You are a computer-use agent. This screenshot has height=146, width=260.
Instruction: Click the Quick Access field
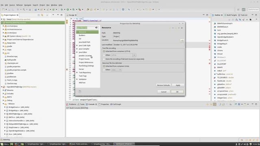tap(253, 10)
